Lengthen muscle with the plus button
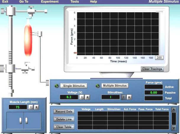The width and height of the screenshot is (180, 134). 36,107
